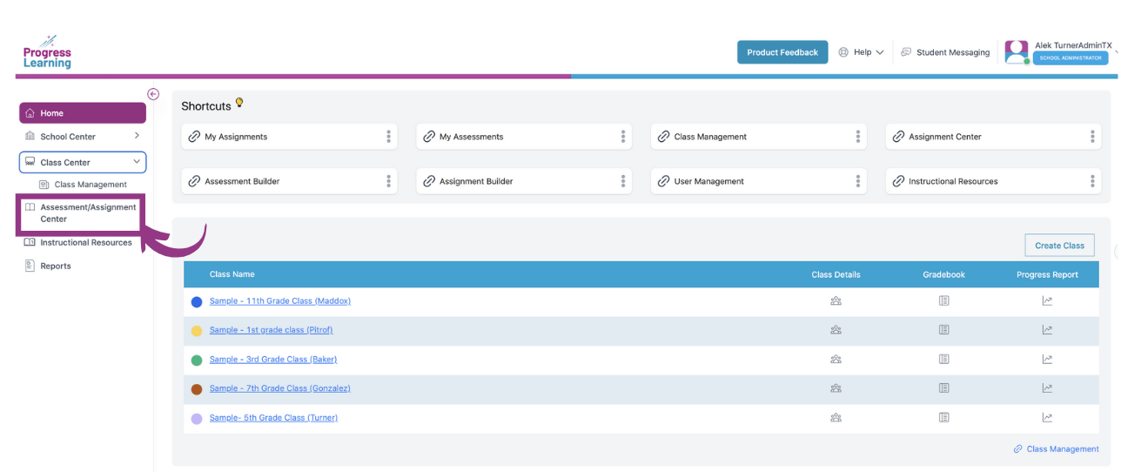Open the Sample - 3rd Grade Class (Baker) link

point(273,360)
